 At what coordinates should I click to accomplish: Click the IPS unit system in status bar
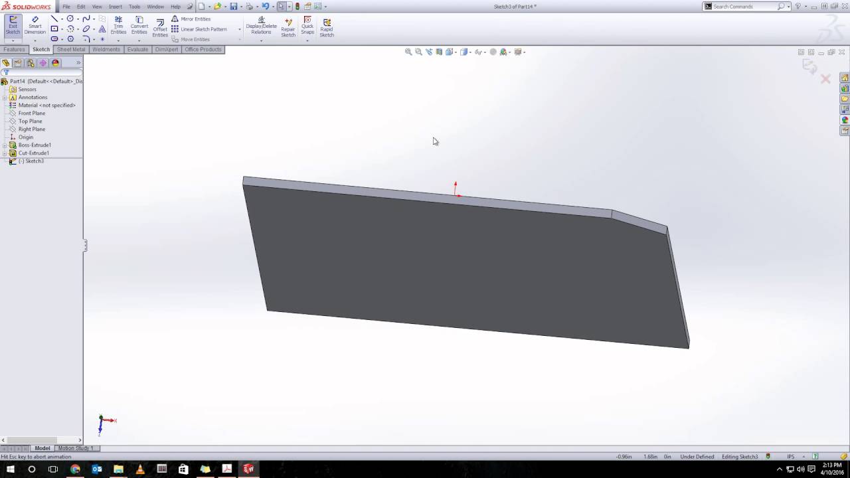click(x=791, y=457)
